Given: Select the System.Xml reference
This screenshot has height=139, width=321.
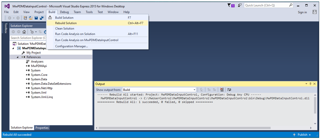Looking at the screenshot, I should [38, 93].
